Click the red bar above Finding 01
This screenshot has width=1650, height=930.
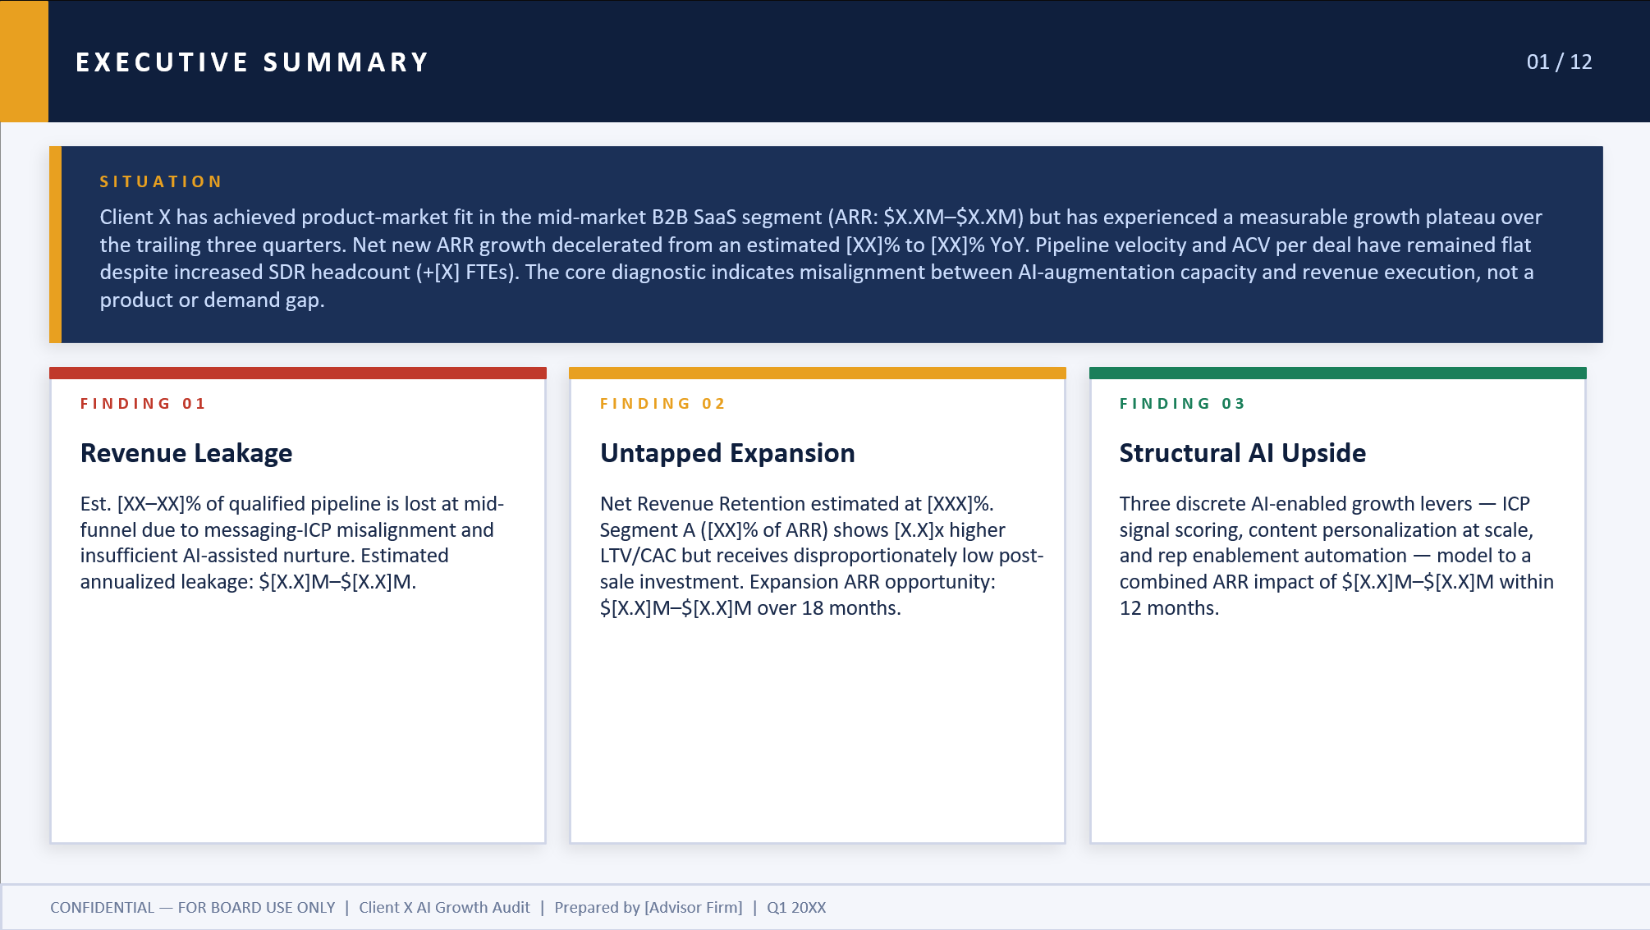(297, 373)
